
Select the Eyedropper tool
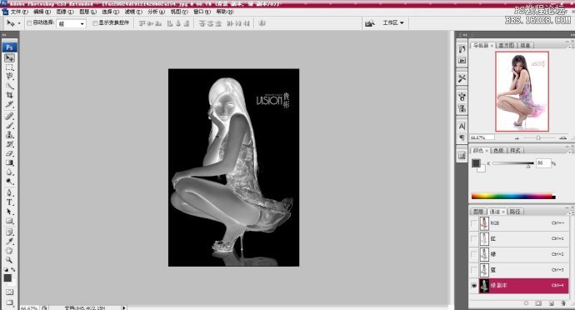[9, 242]
